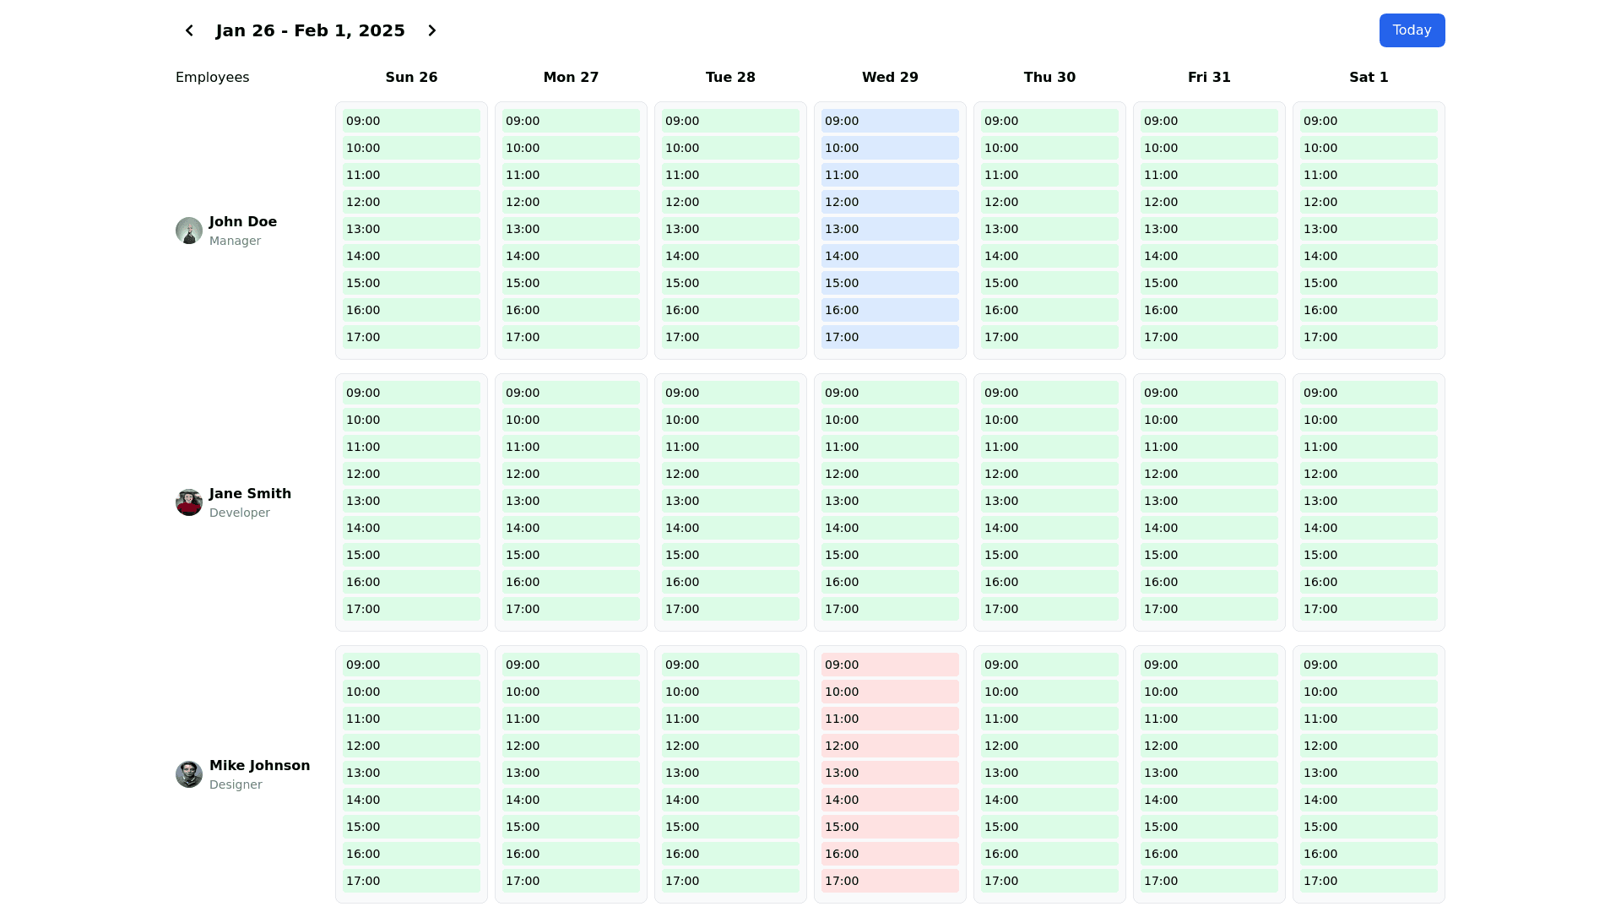Select John Doe's blue 09:00 slot on Wed 29
Screen dimensions: 1621x912
(x=890, y=121)
